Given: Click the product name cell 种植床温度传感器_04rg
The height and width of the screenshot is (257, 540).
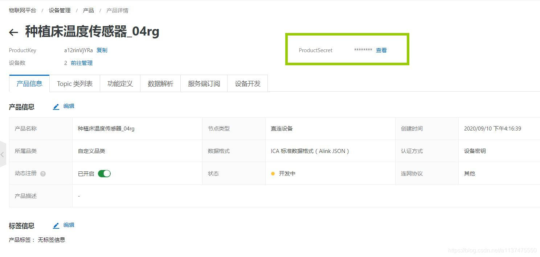Looking at the screenshot, I should (106, 129).
